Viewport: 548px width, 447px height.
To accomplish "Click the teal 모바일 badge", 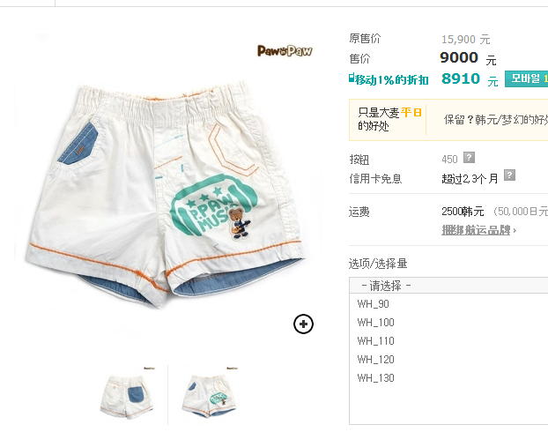I will click(526, 78).
